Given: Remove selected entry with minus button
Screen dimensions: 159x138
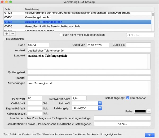Looking at the screenshot, I should pyautogui.click(x=13, y=34).
